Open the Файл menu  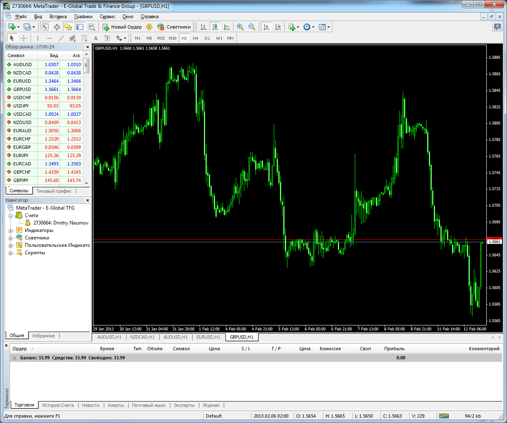click(21, 17)
